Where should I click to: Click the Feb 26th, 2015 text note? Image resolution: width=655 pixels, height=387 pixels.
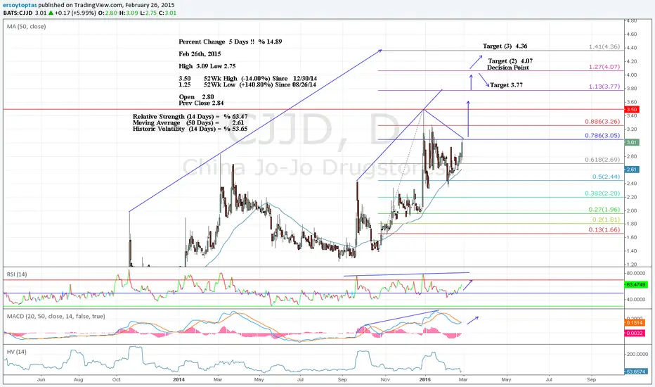click(x=200, y=54)
